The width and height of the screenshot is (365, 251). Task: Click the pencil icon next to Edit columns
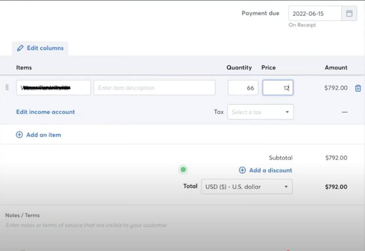point(20,48)
